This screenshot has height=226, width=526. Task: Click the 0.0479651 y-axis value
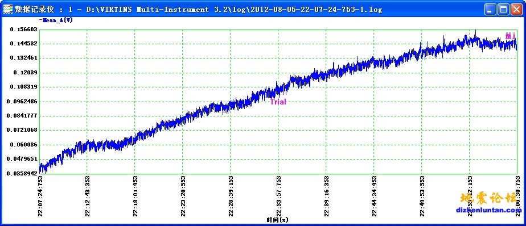pyautogui.click(x=22, y=158)
